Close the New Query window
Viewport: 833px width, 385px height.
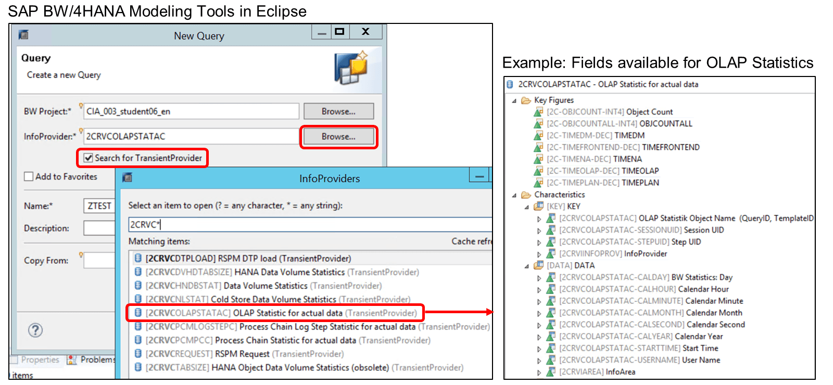pos(365,32)
